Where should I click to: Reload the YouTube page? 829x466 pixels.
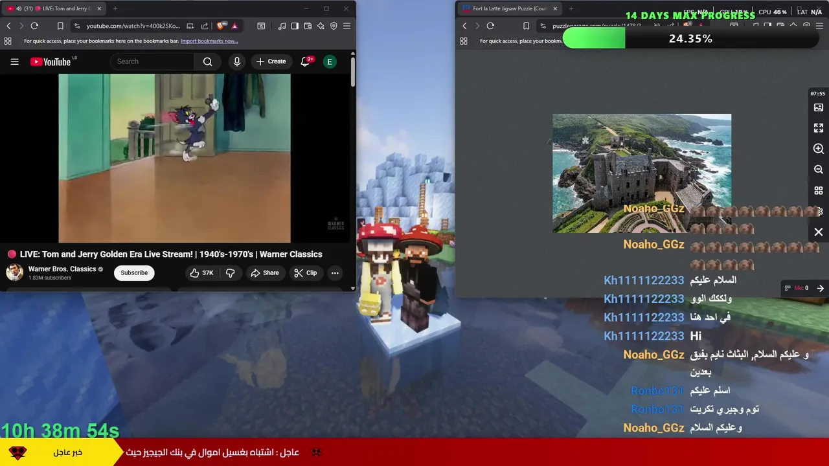pos(34,26)
